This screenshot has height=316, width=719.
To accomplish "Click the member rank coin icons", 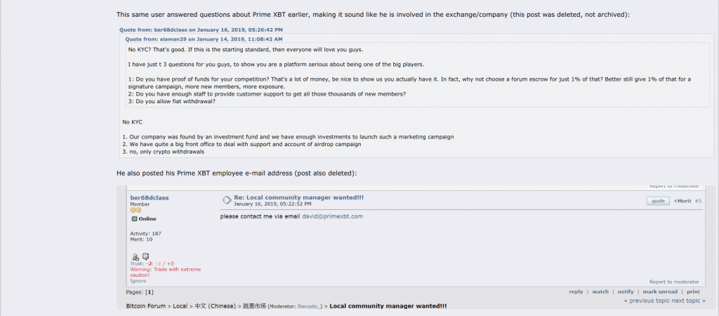I will point(136,210).
